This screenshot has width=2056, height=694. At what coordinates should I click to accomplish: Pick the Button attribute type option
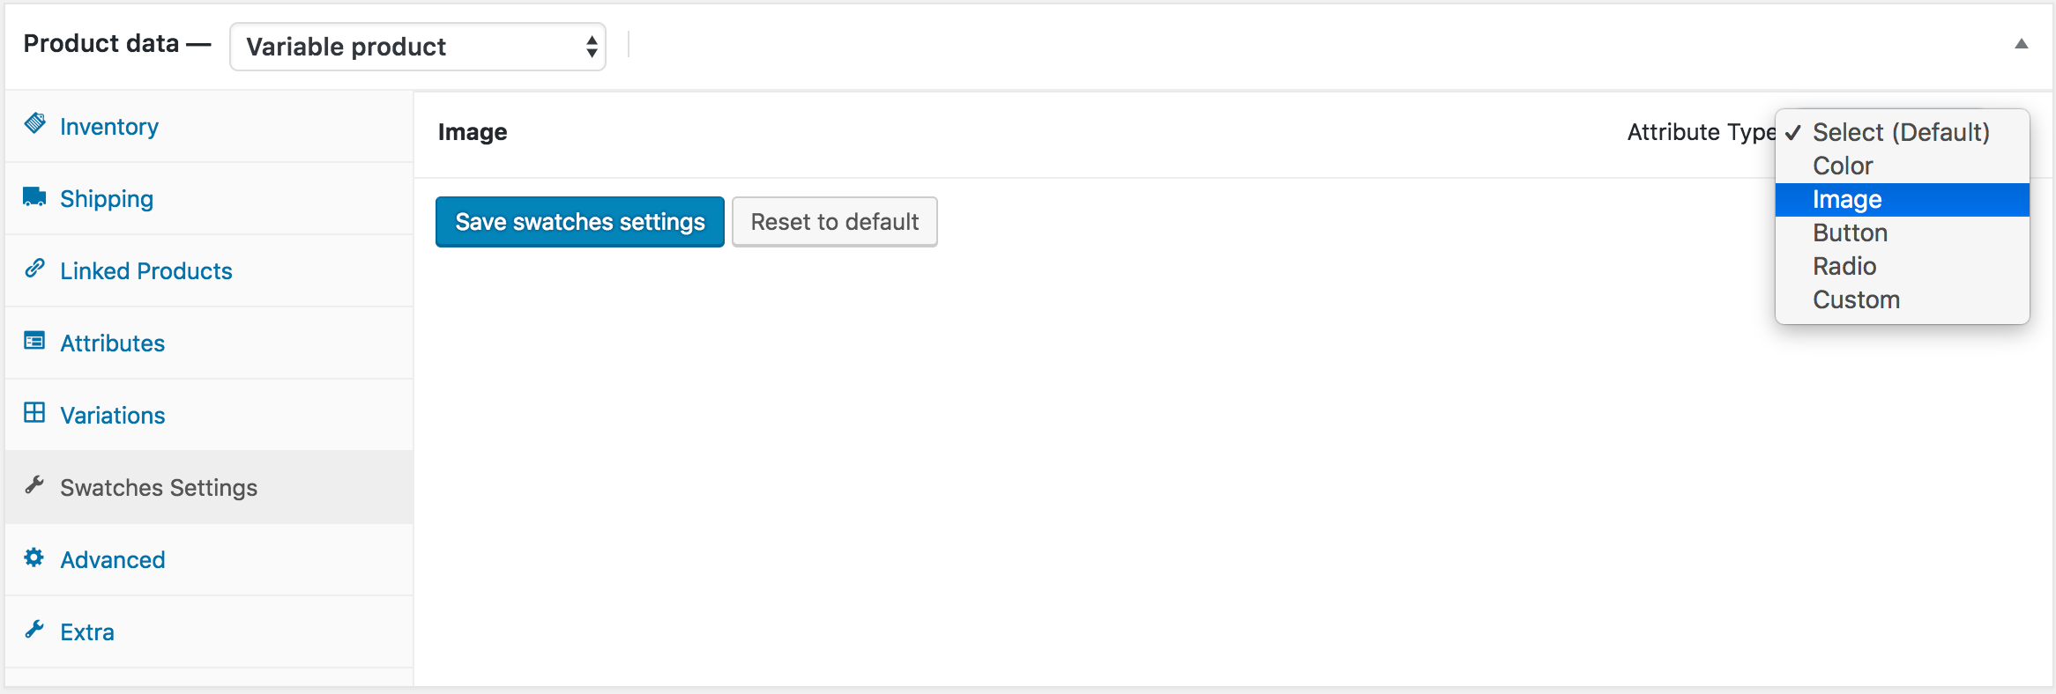click(x=1850, y=233)
